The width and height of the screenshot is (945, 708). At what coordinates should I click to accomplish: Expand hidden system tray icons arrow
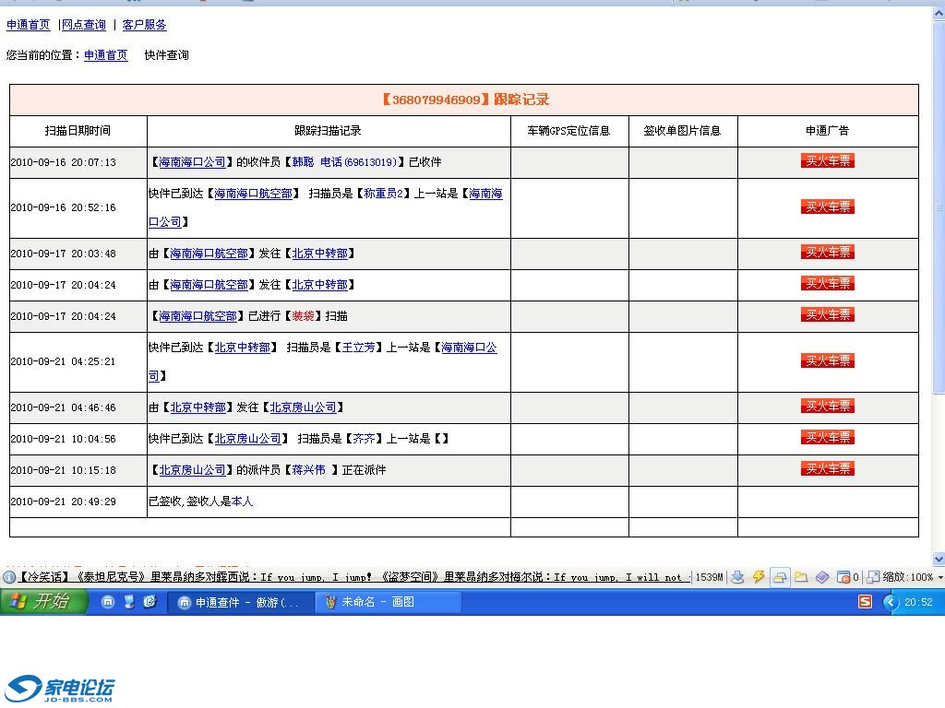[891, 602]
